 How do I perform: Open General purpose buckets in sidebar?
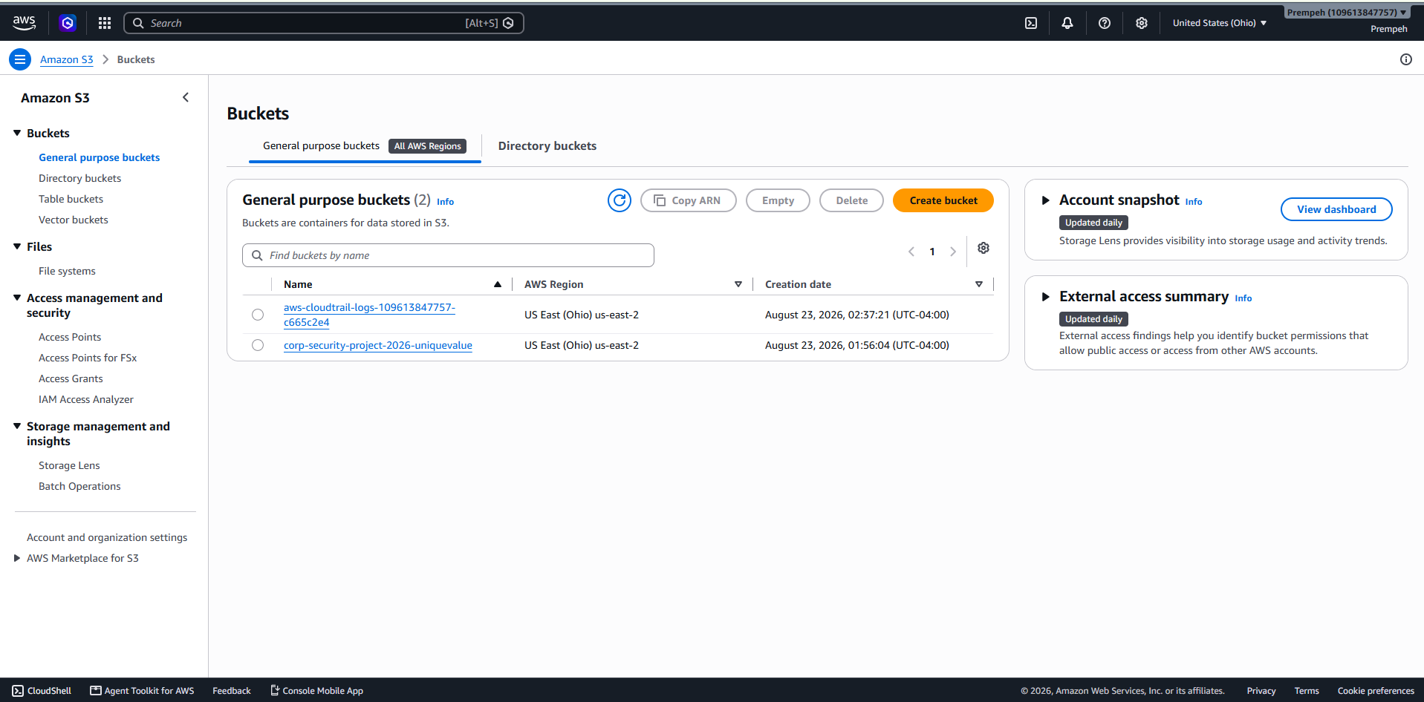click(x=100, y=157)
